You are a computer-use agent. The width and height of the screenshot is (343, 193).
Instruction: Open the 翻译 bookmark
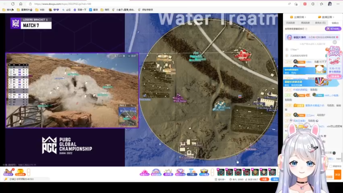click(94, 9)
